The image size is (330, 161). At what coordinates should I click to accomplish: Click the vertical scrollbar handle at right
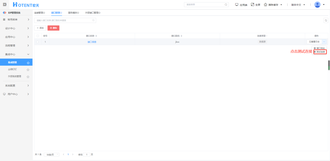[329, 65]
